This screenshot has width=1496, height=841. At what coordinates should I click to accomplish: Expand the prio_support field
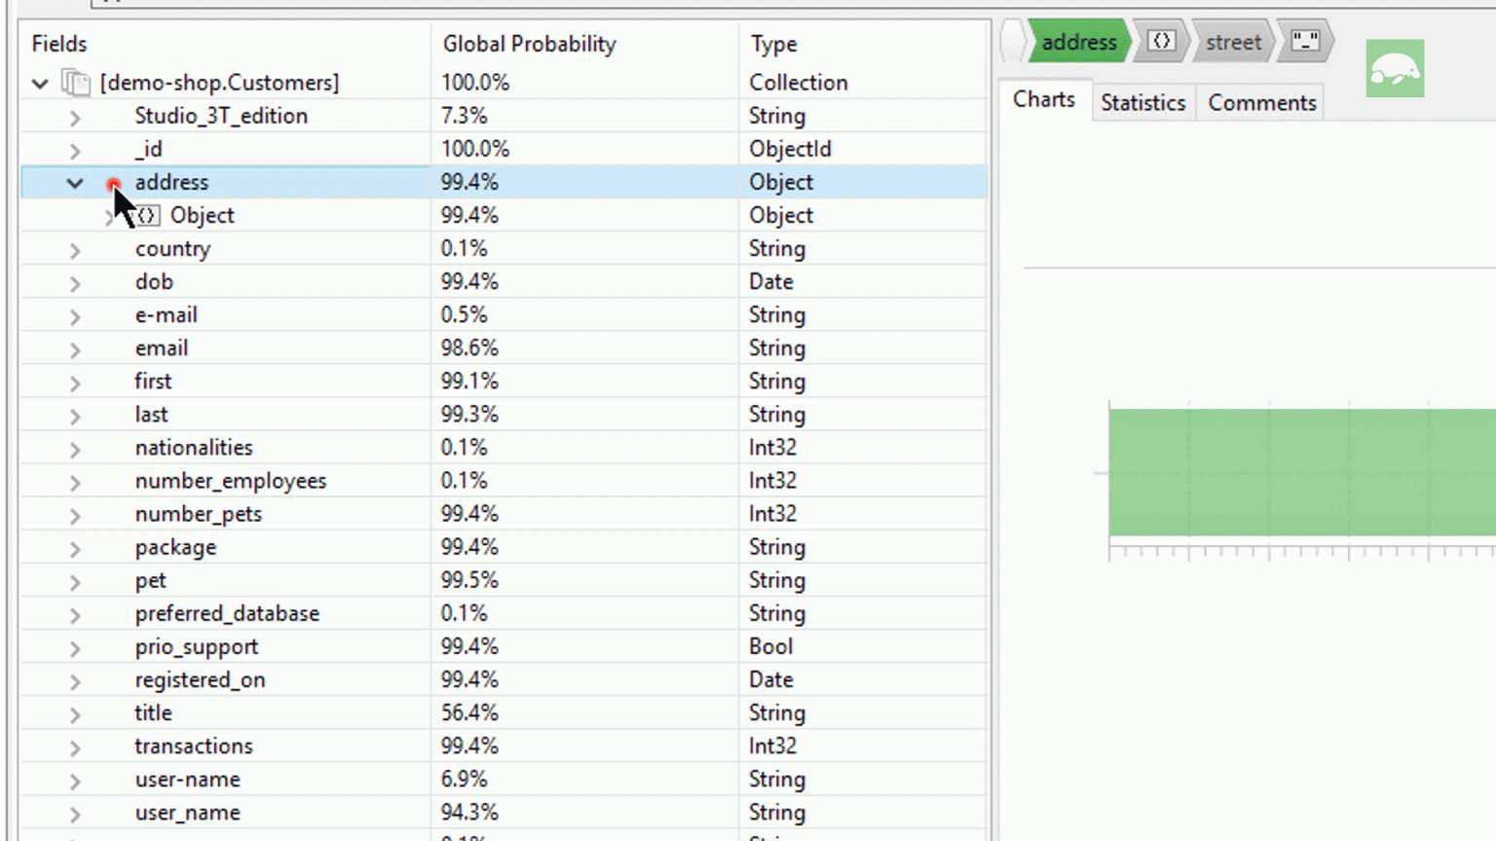coord(75,648)
